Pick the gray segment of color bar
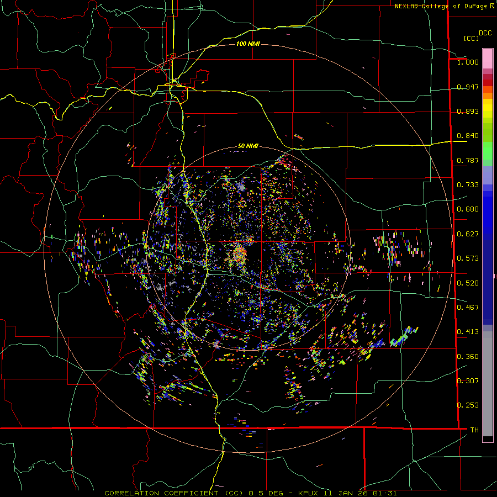Image resolution: width=497 pixels, height=497 pixels. click(488, 384)
